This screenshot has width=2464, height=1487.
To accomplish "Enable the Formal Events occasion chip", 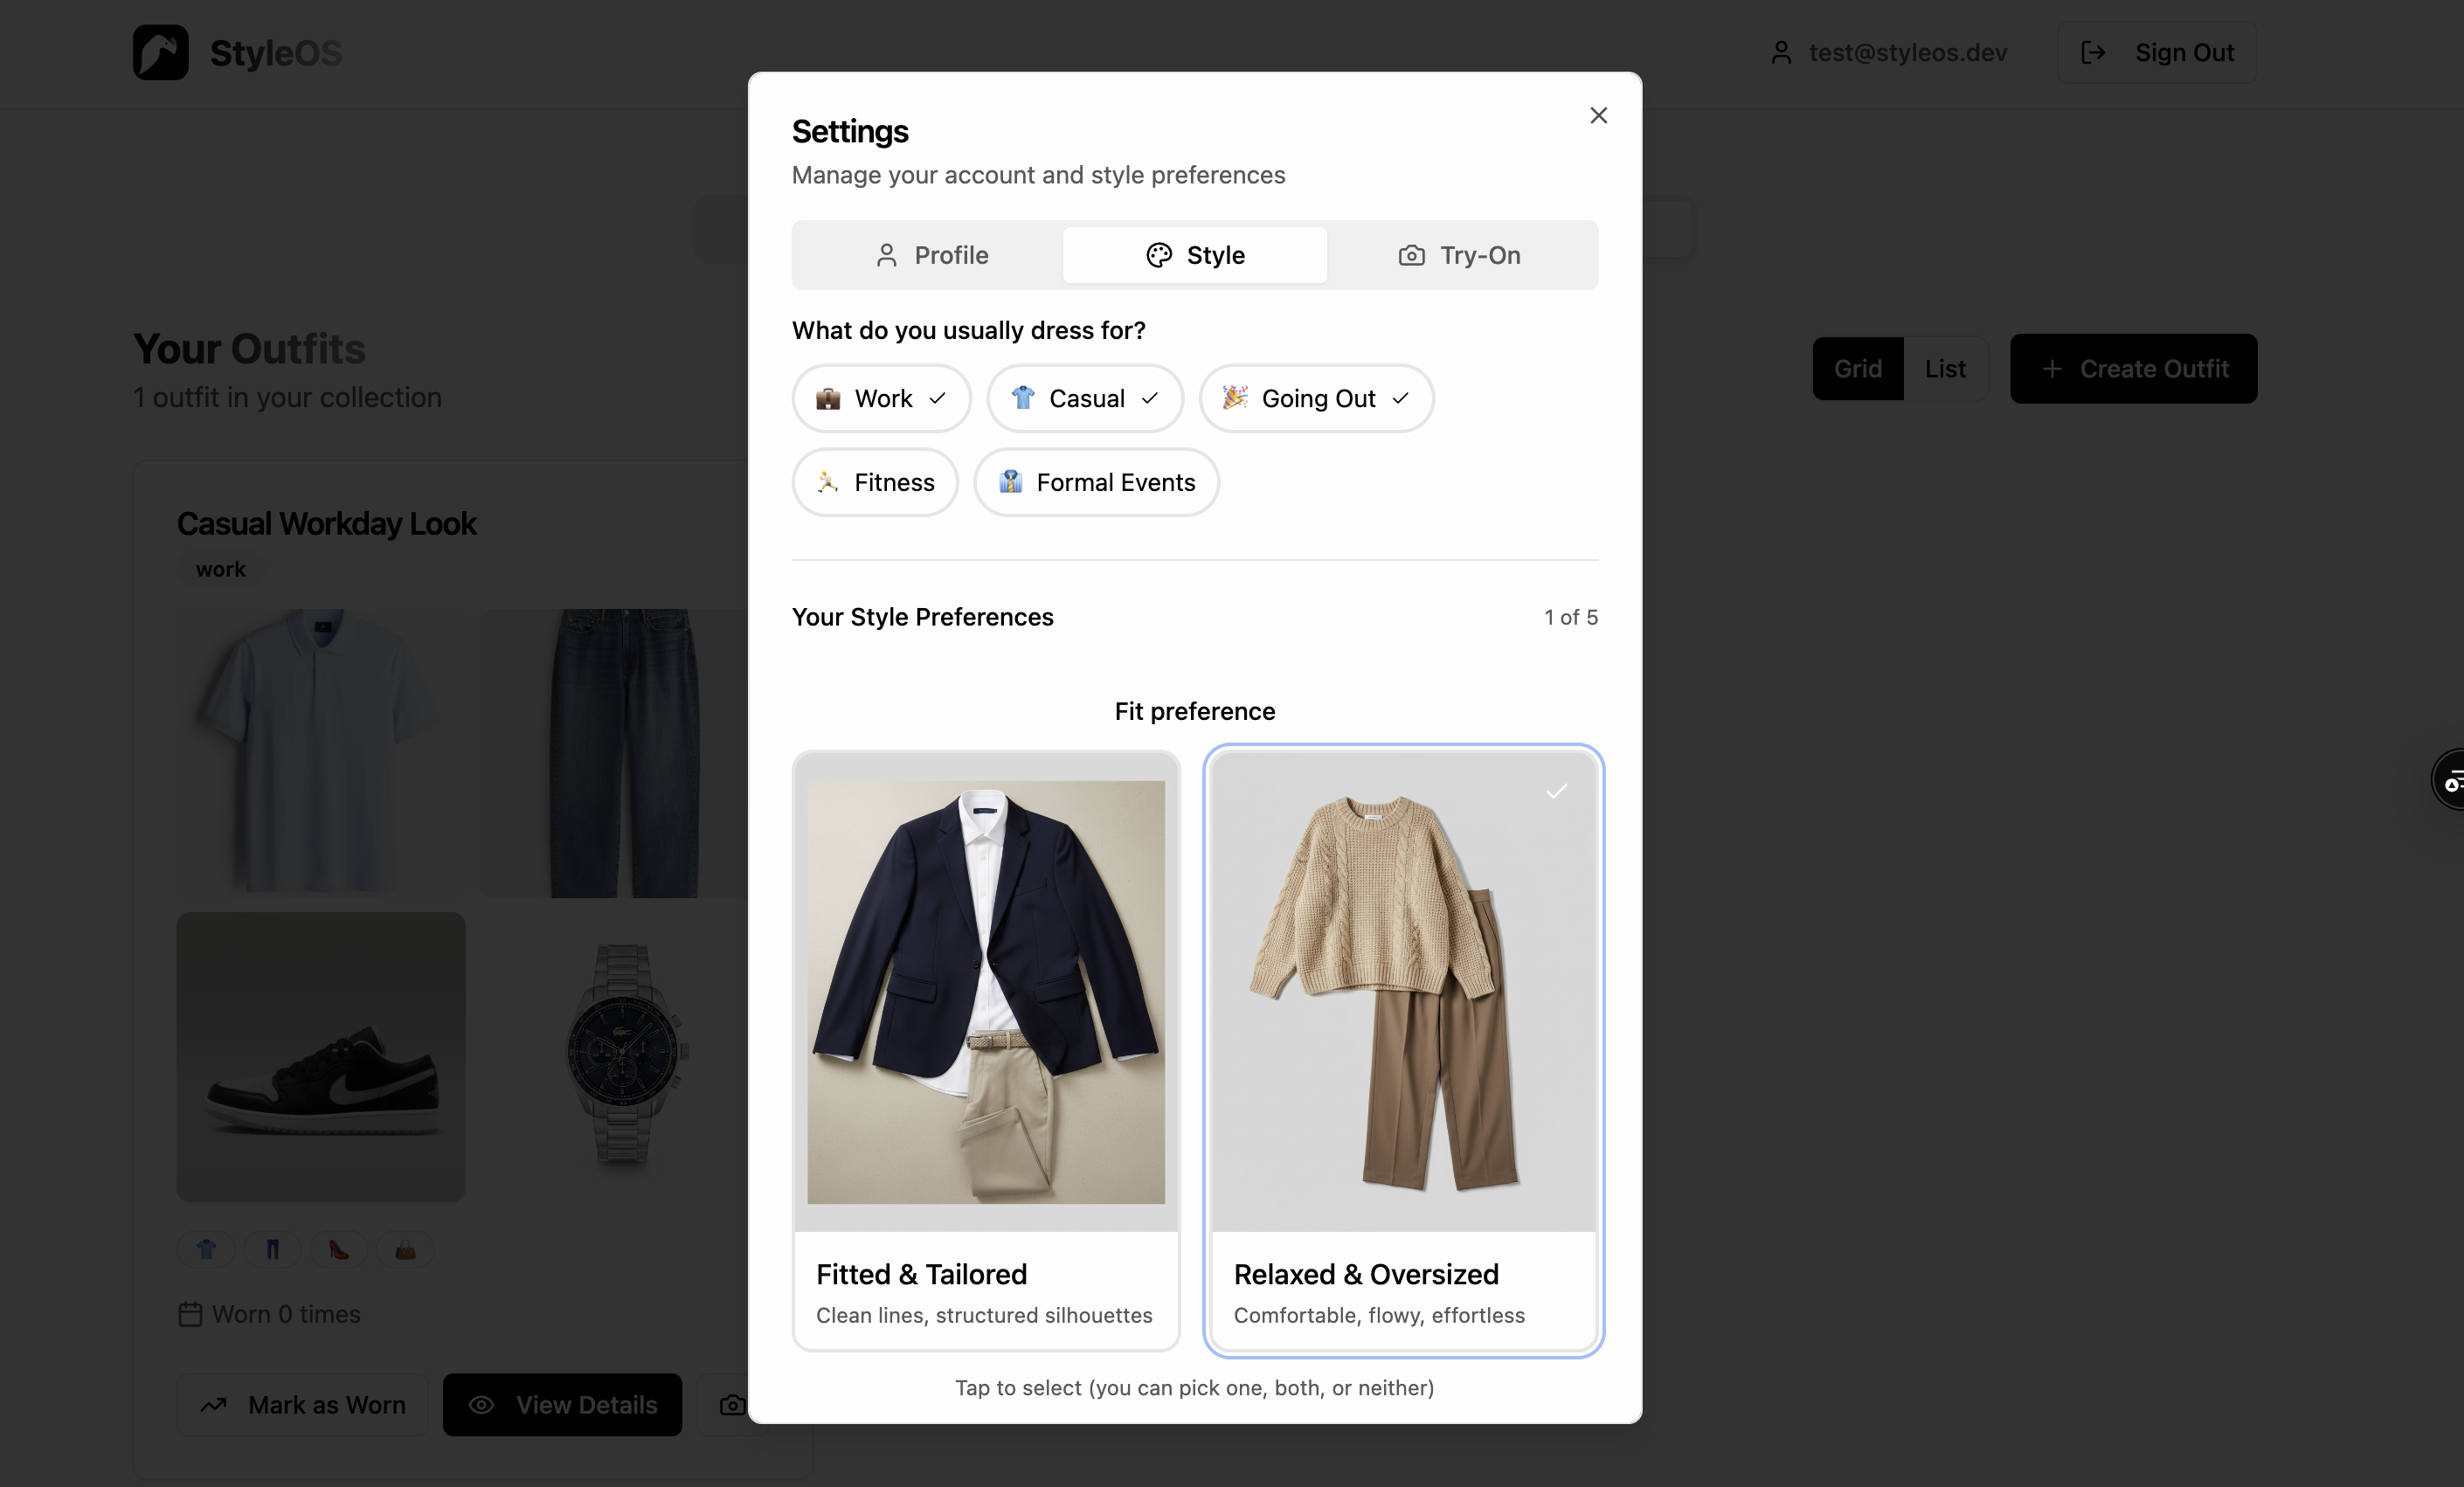I will coord(1096,483).
